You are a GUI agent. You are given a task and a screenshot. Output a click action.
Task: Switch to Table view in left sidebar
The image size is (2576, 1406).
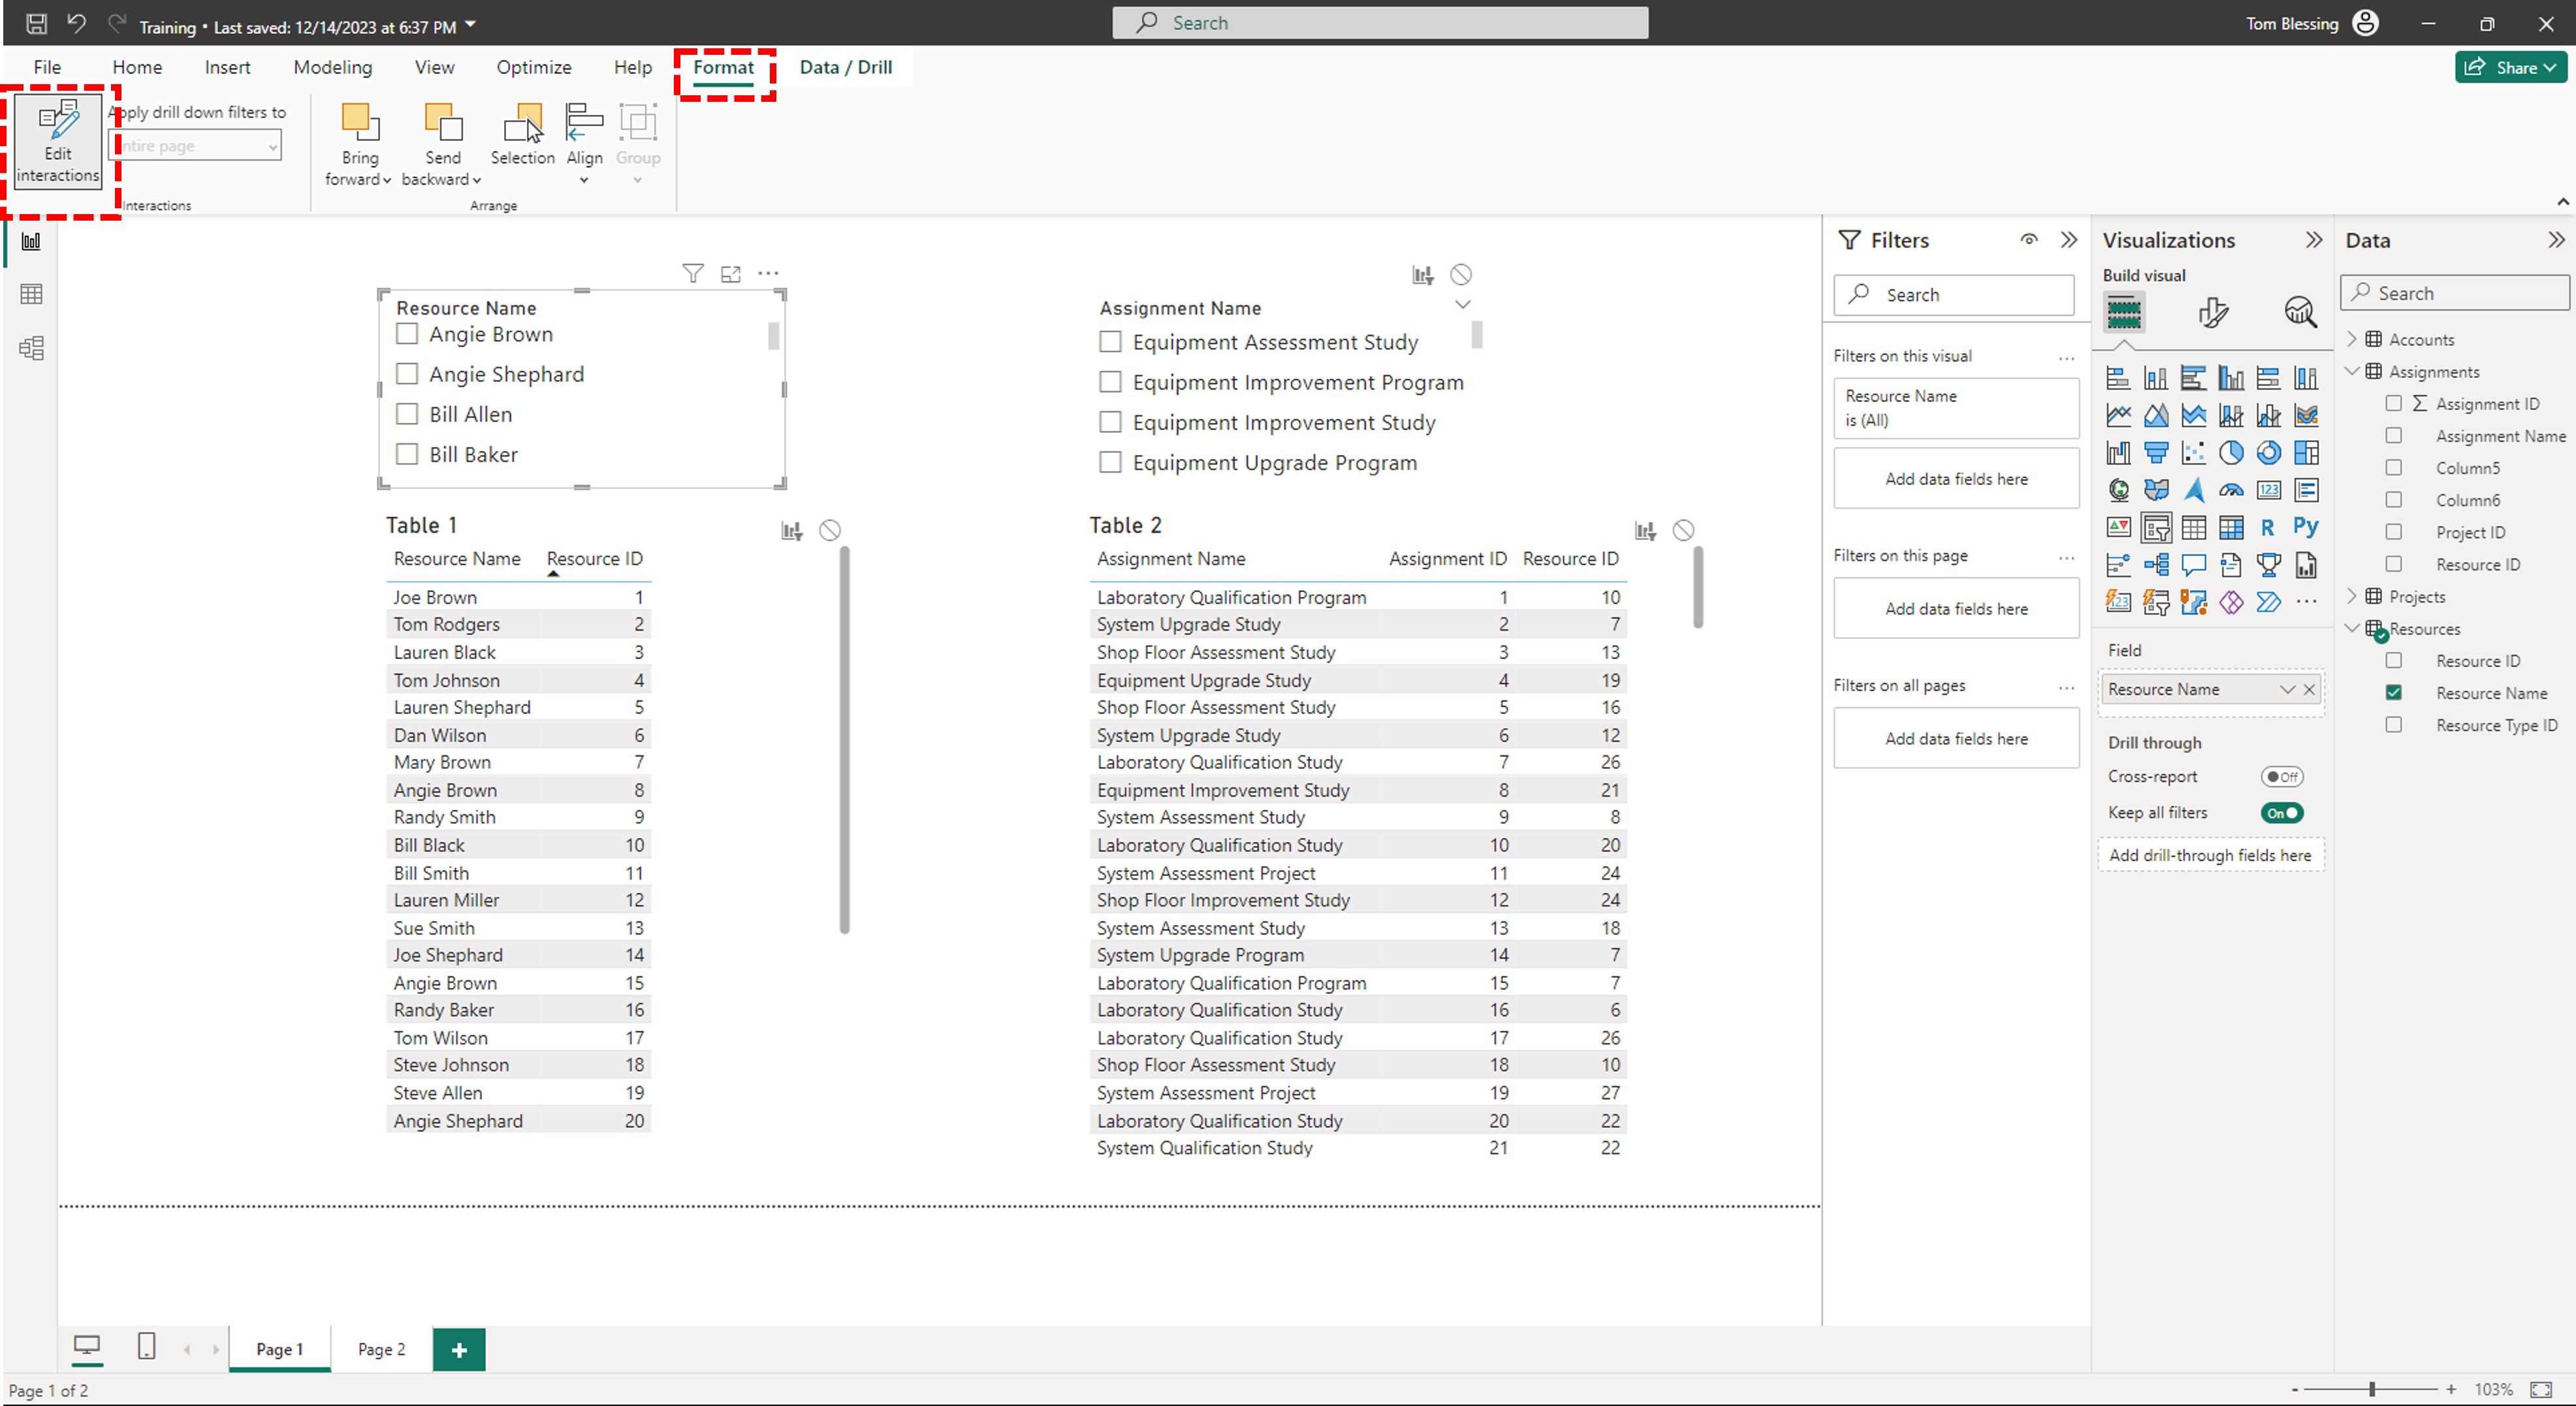31,294
